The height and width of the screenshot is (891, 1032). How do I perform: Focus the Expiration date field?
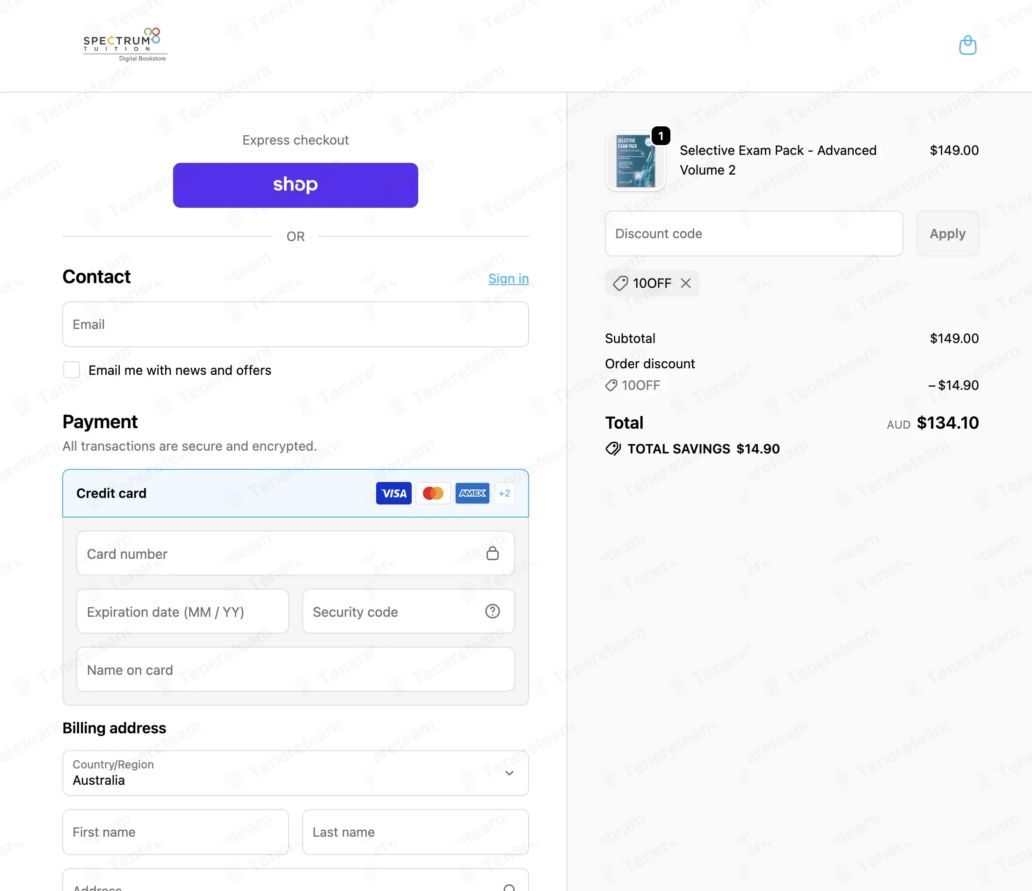point(182,611)
